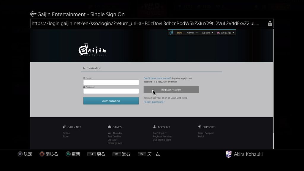Screen dimensions: 304x171
Task: Click the envelope icon next to E-mail label
Action: (x=84, y=78)
